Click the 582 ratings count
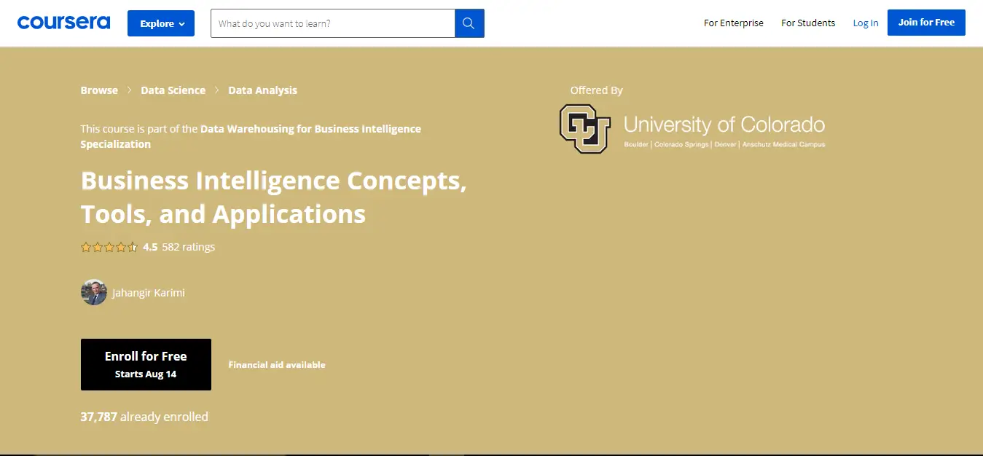This screenshot has width=983, height=456. click(188, 247)
